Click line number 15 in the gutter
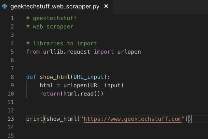This screenshot has height=139, width=208. pos(11,135)
